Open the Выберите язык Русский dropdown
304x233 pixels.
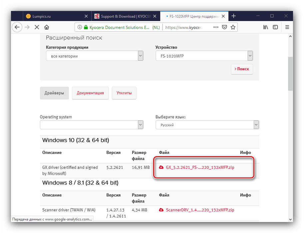(207, 125)
